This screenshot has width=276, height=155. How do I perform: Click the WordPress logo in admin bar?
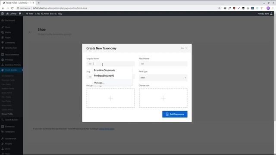pos(3,14)
